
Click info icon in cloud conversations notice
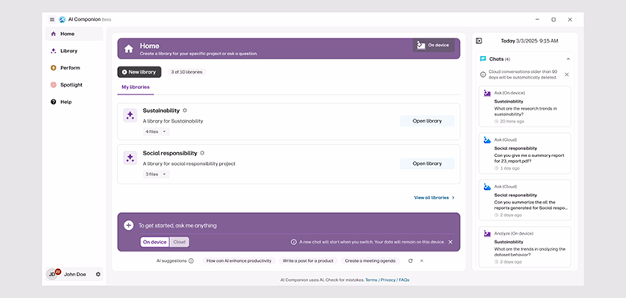click(483, 74)
